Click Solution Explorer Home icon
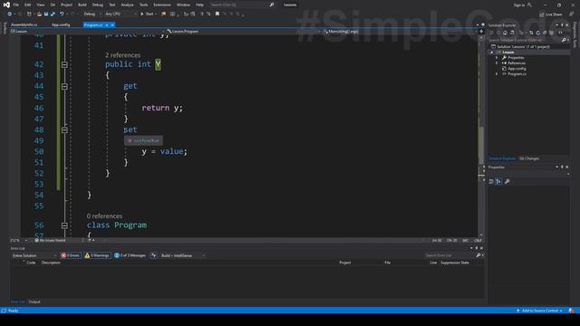 click(x=505, y=33)
